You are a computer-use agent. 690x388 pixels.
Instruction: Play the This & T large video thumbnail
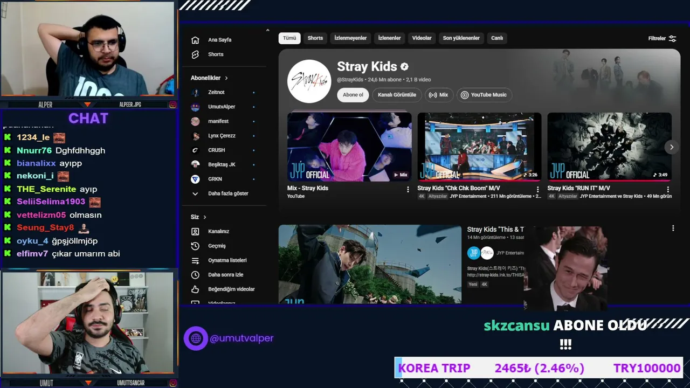[370, 264]
